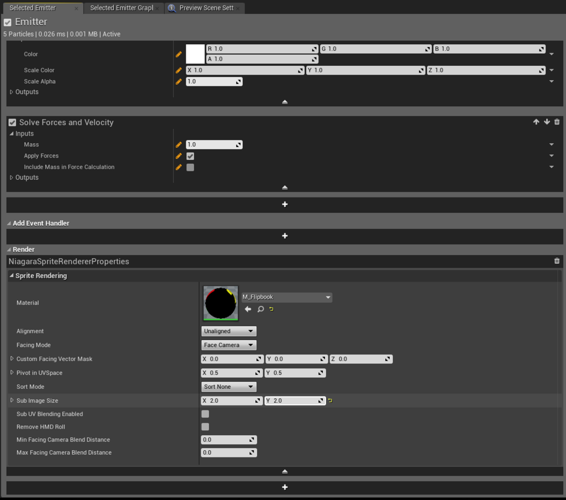Uncheck Apply Forces

point(190,156)
